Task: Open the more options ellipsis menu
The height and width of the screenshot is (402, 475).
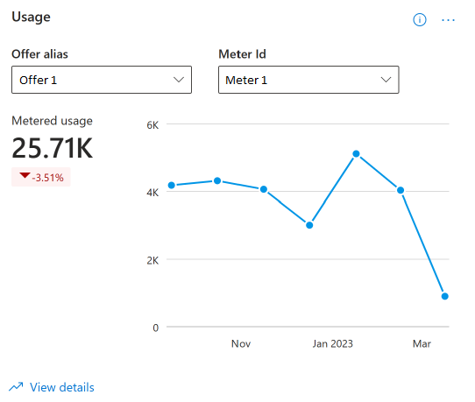Action: pyautogui.click(x=448, y=20)
